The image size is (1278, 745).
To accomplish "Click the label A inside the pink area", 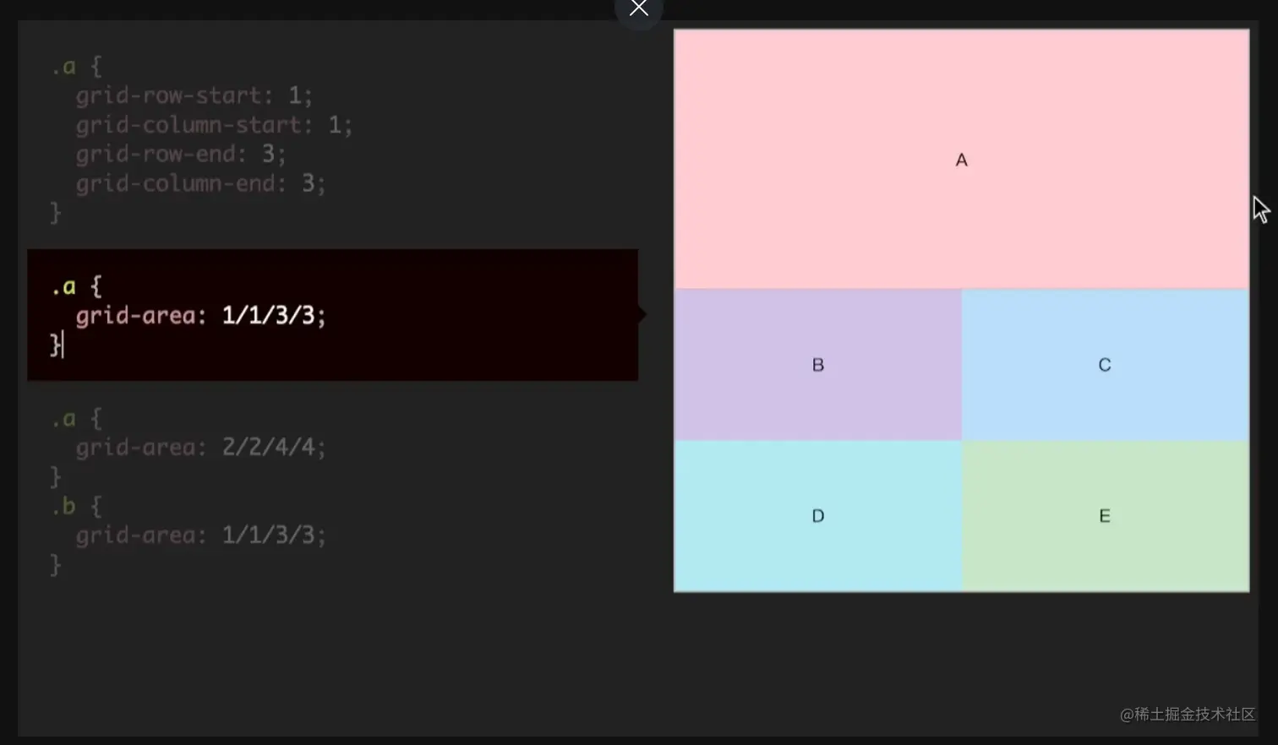I will pyautogui.click(x=961, y=160).
